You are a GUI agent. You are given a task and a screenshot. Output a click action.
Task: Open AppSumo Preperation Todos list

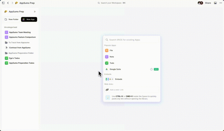click(x=20, y=63)
